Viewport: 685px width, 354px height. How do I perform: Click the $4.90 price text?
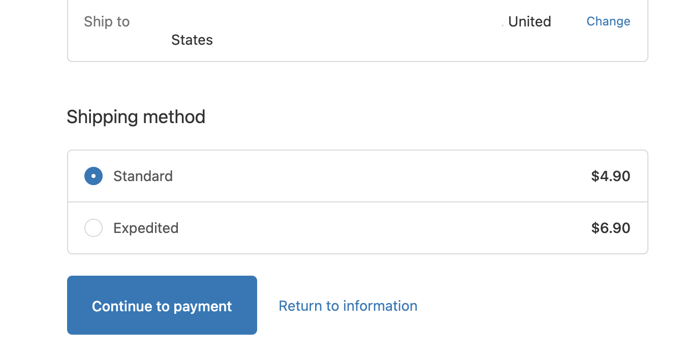[x=611, y=176]
